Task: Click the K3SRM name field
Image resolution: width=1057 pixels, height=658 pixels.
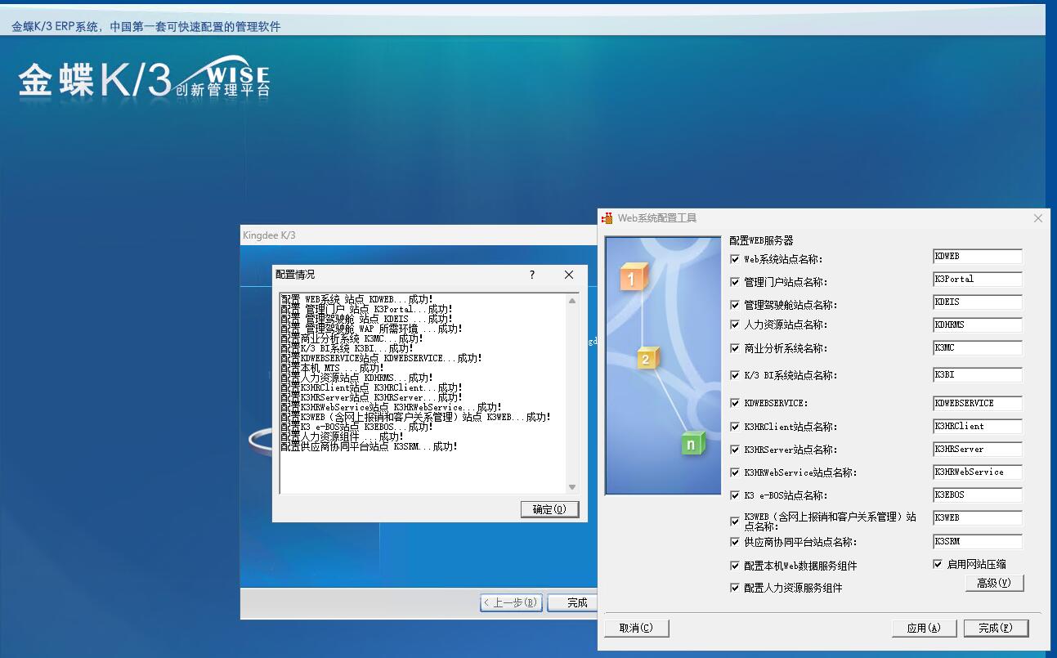Action: click(978, 542)
